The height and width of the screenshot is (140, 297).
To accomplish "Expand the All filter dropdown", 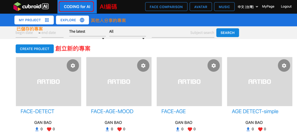I will click(128, 32).
